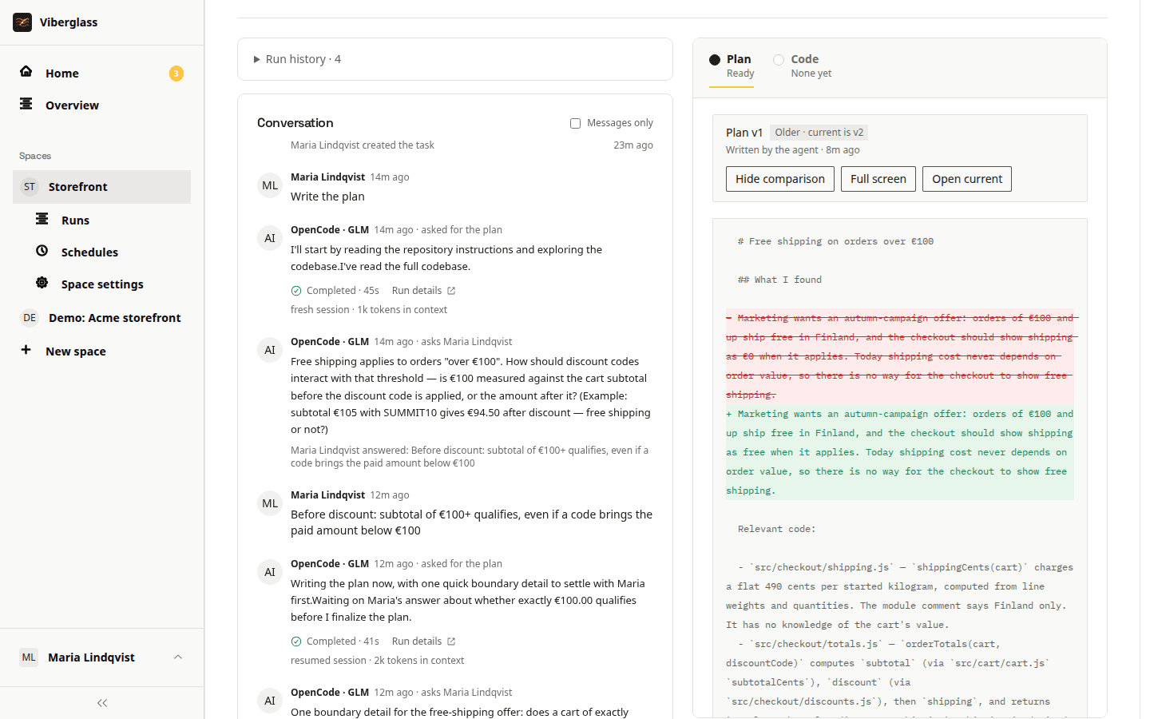
Task: Click the New space label
Action: pyautogui.click(x=76, y=352)
